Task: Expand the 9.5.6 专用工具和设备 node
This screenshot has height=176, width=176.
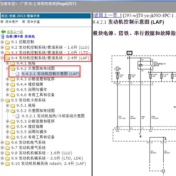Action: click(7, 137)
